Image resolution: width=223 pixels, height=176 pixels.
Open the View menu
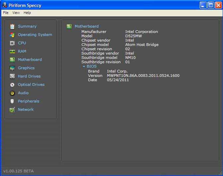click(x=16, y=13)
